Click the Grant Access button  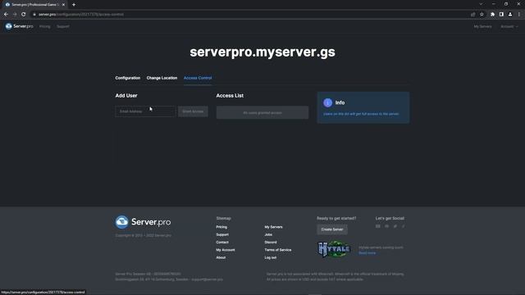pyautogui.click(x=193, y=111)
